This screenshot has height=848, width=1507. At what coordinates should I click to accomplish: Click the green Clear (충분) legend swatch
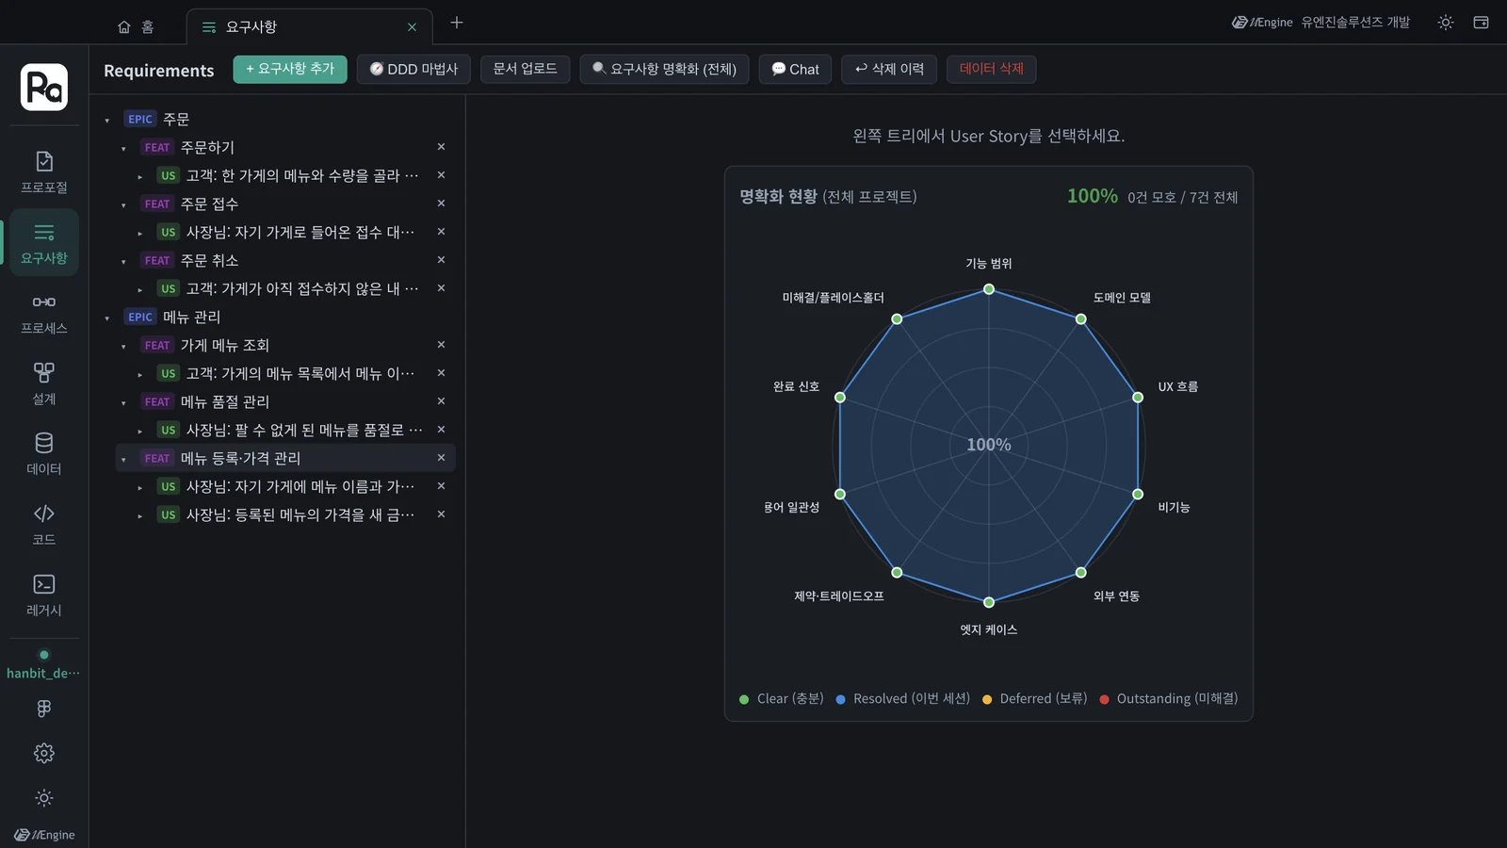pyautogui.click(x=744, y=699)
